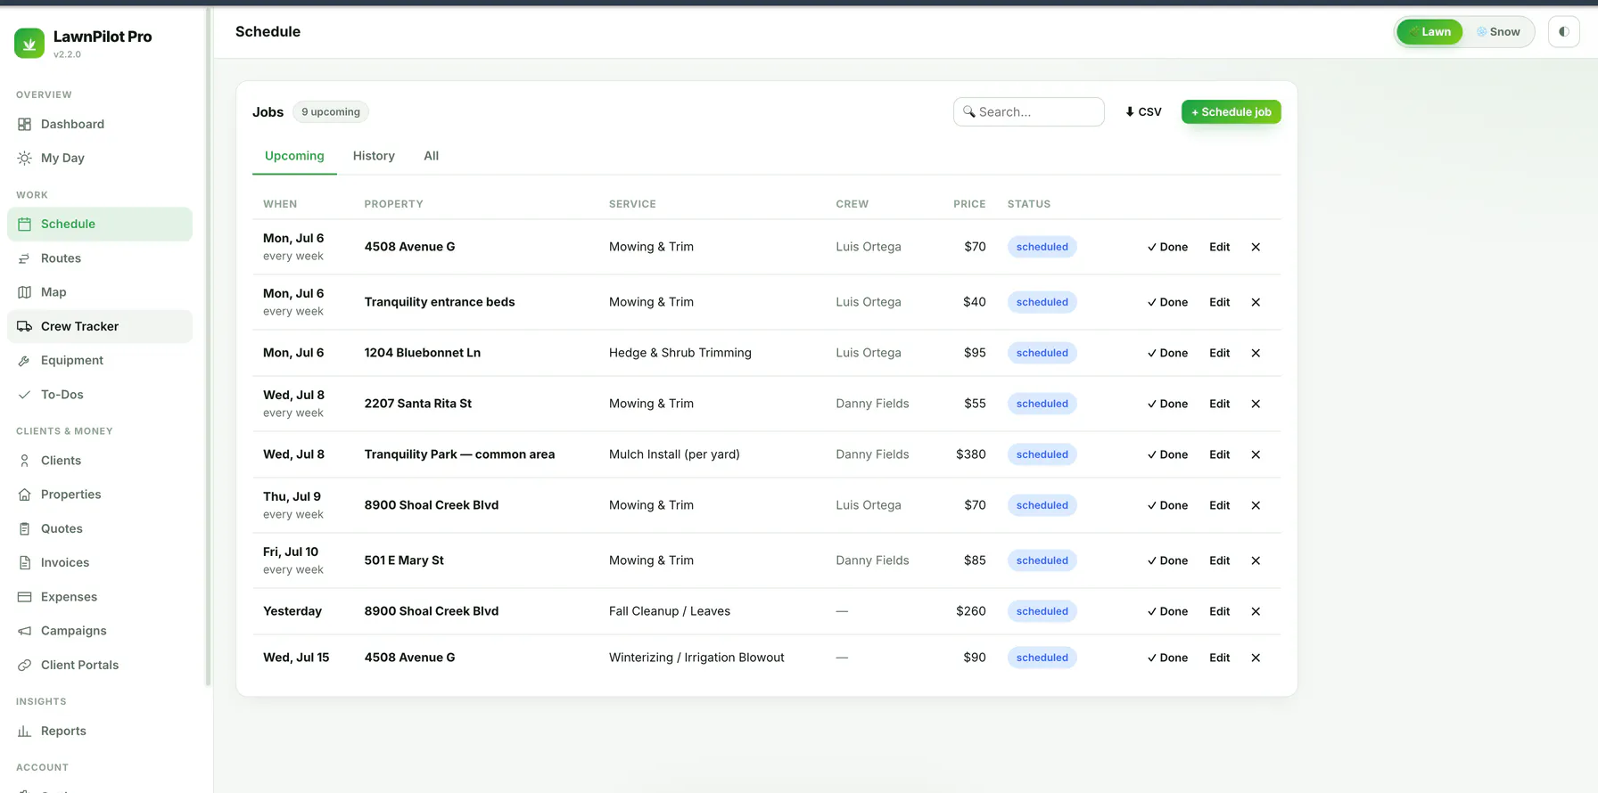Click the '1204 Bluebonnet Ln' property name
Screen dimensions: 1598x793
point(422,353)
